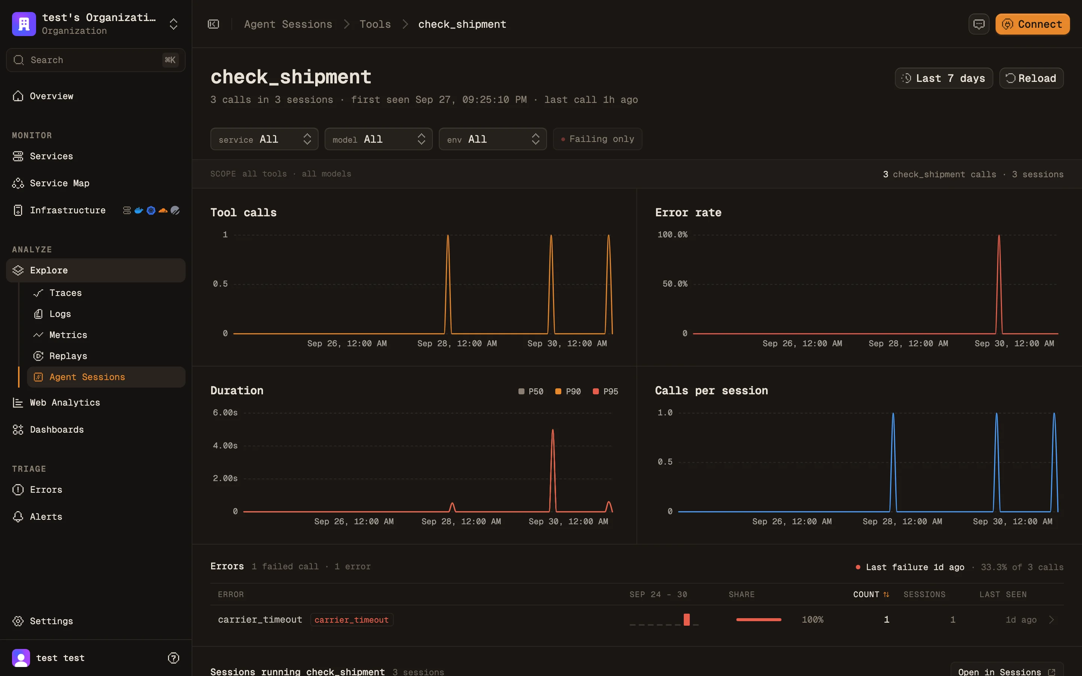The image size is (1082, 676).
Task: Expand the carrier_timeout row chevron
Action: pos(1052,620)
